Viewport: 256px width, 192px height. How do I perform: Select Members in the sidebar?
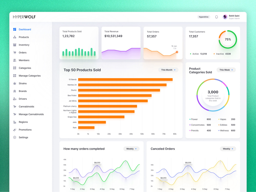coord(24,60)
